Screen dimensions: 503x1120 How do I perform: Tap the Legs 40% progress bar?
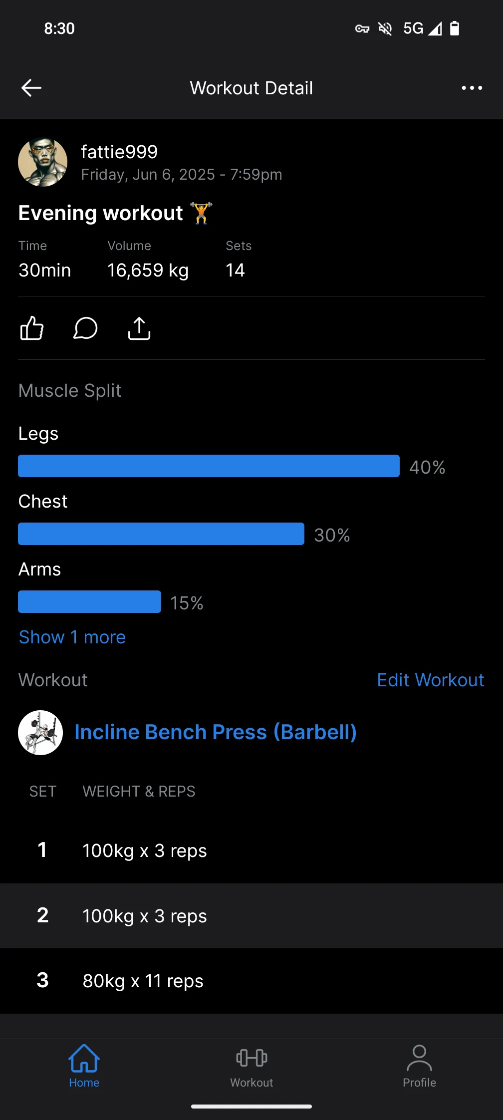(209, 466)
